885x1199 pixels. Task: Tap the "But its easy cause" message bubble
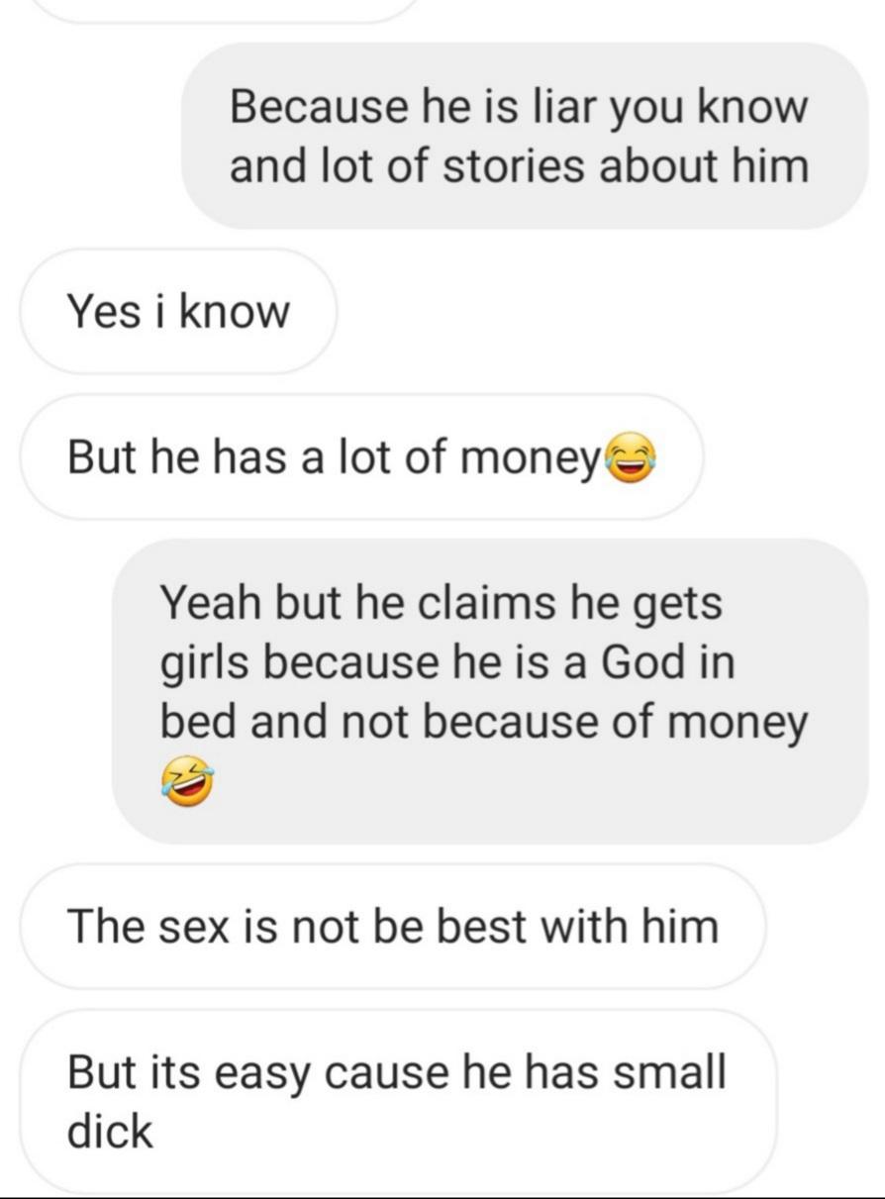[398, 1101]
